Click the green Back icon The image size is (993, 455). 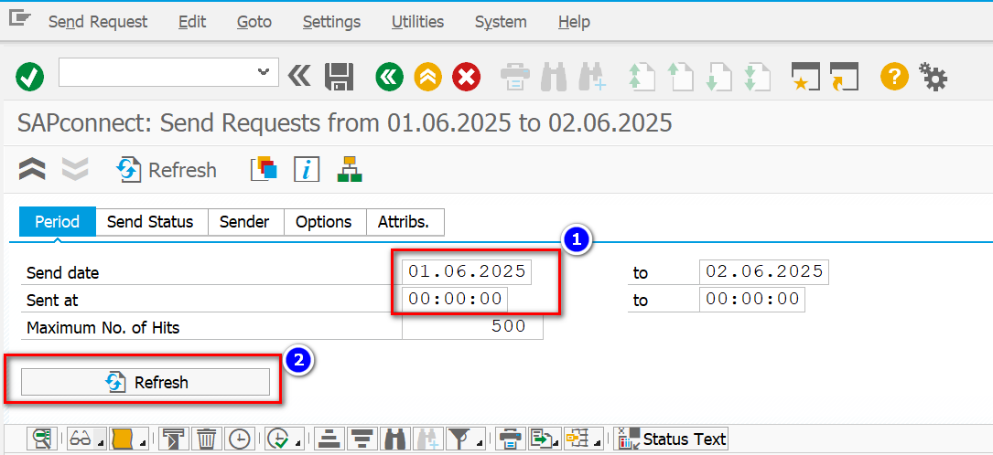click(x=390, y=77)
